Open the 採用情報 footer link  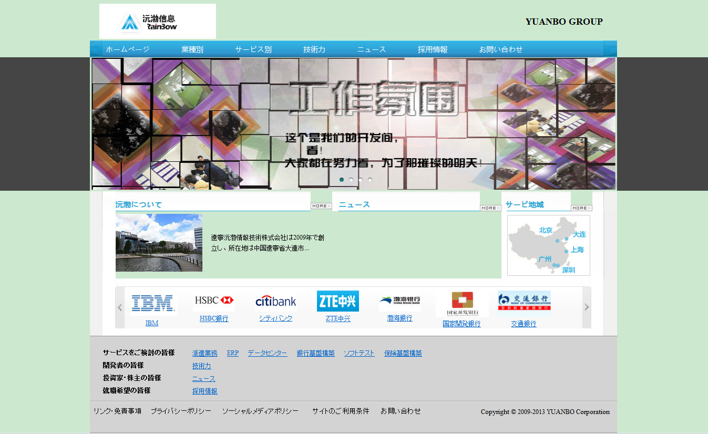click(x=205, y=391)
